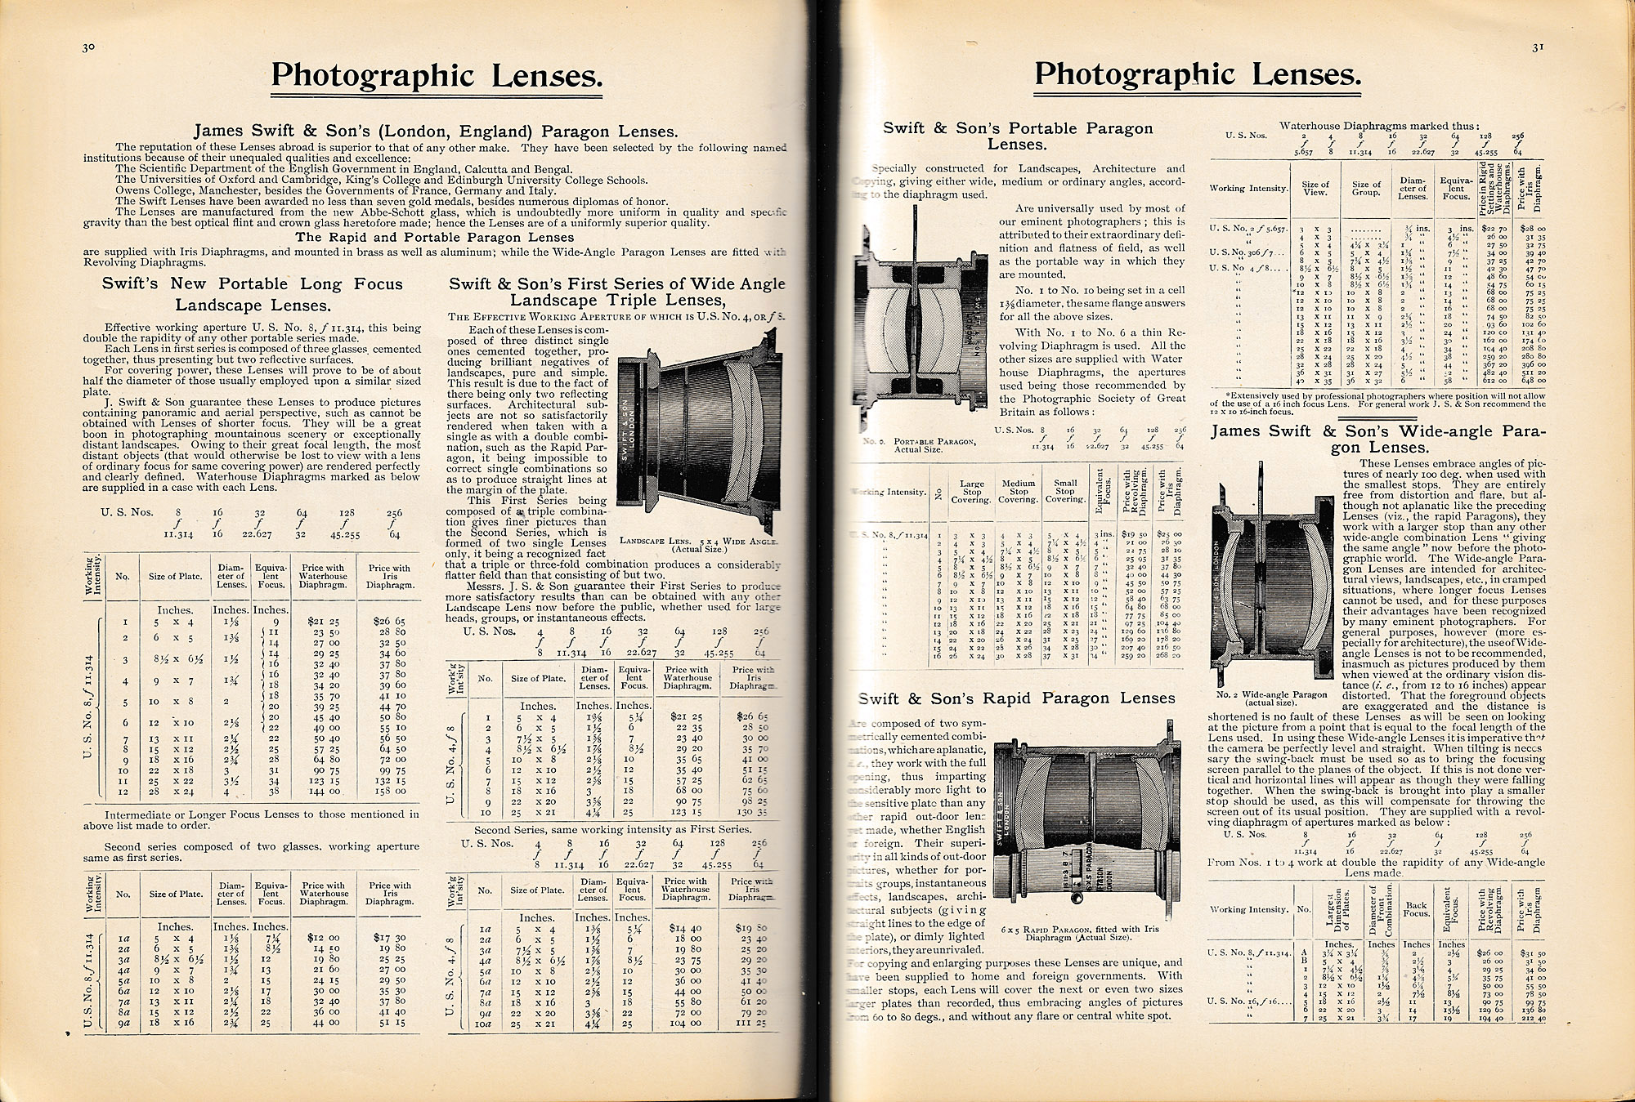Click 'Size of View.' column header

click(1315, 189)
